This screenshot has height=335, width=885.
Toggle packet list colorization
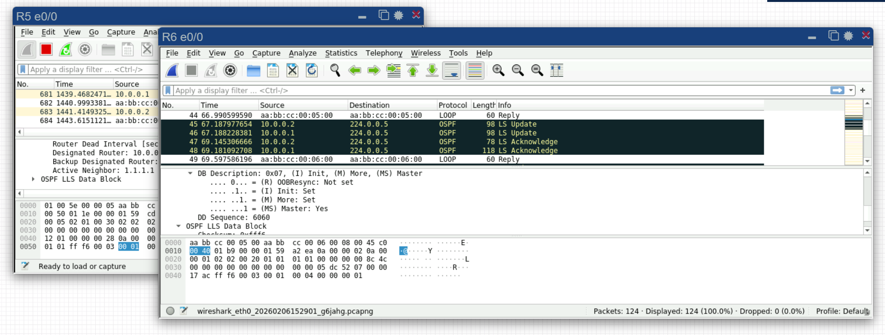tap(475, 71)
